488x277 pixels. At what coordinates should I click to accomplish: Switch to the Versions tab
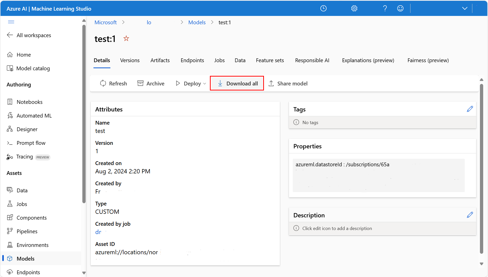point(130,60)
